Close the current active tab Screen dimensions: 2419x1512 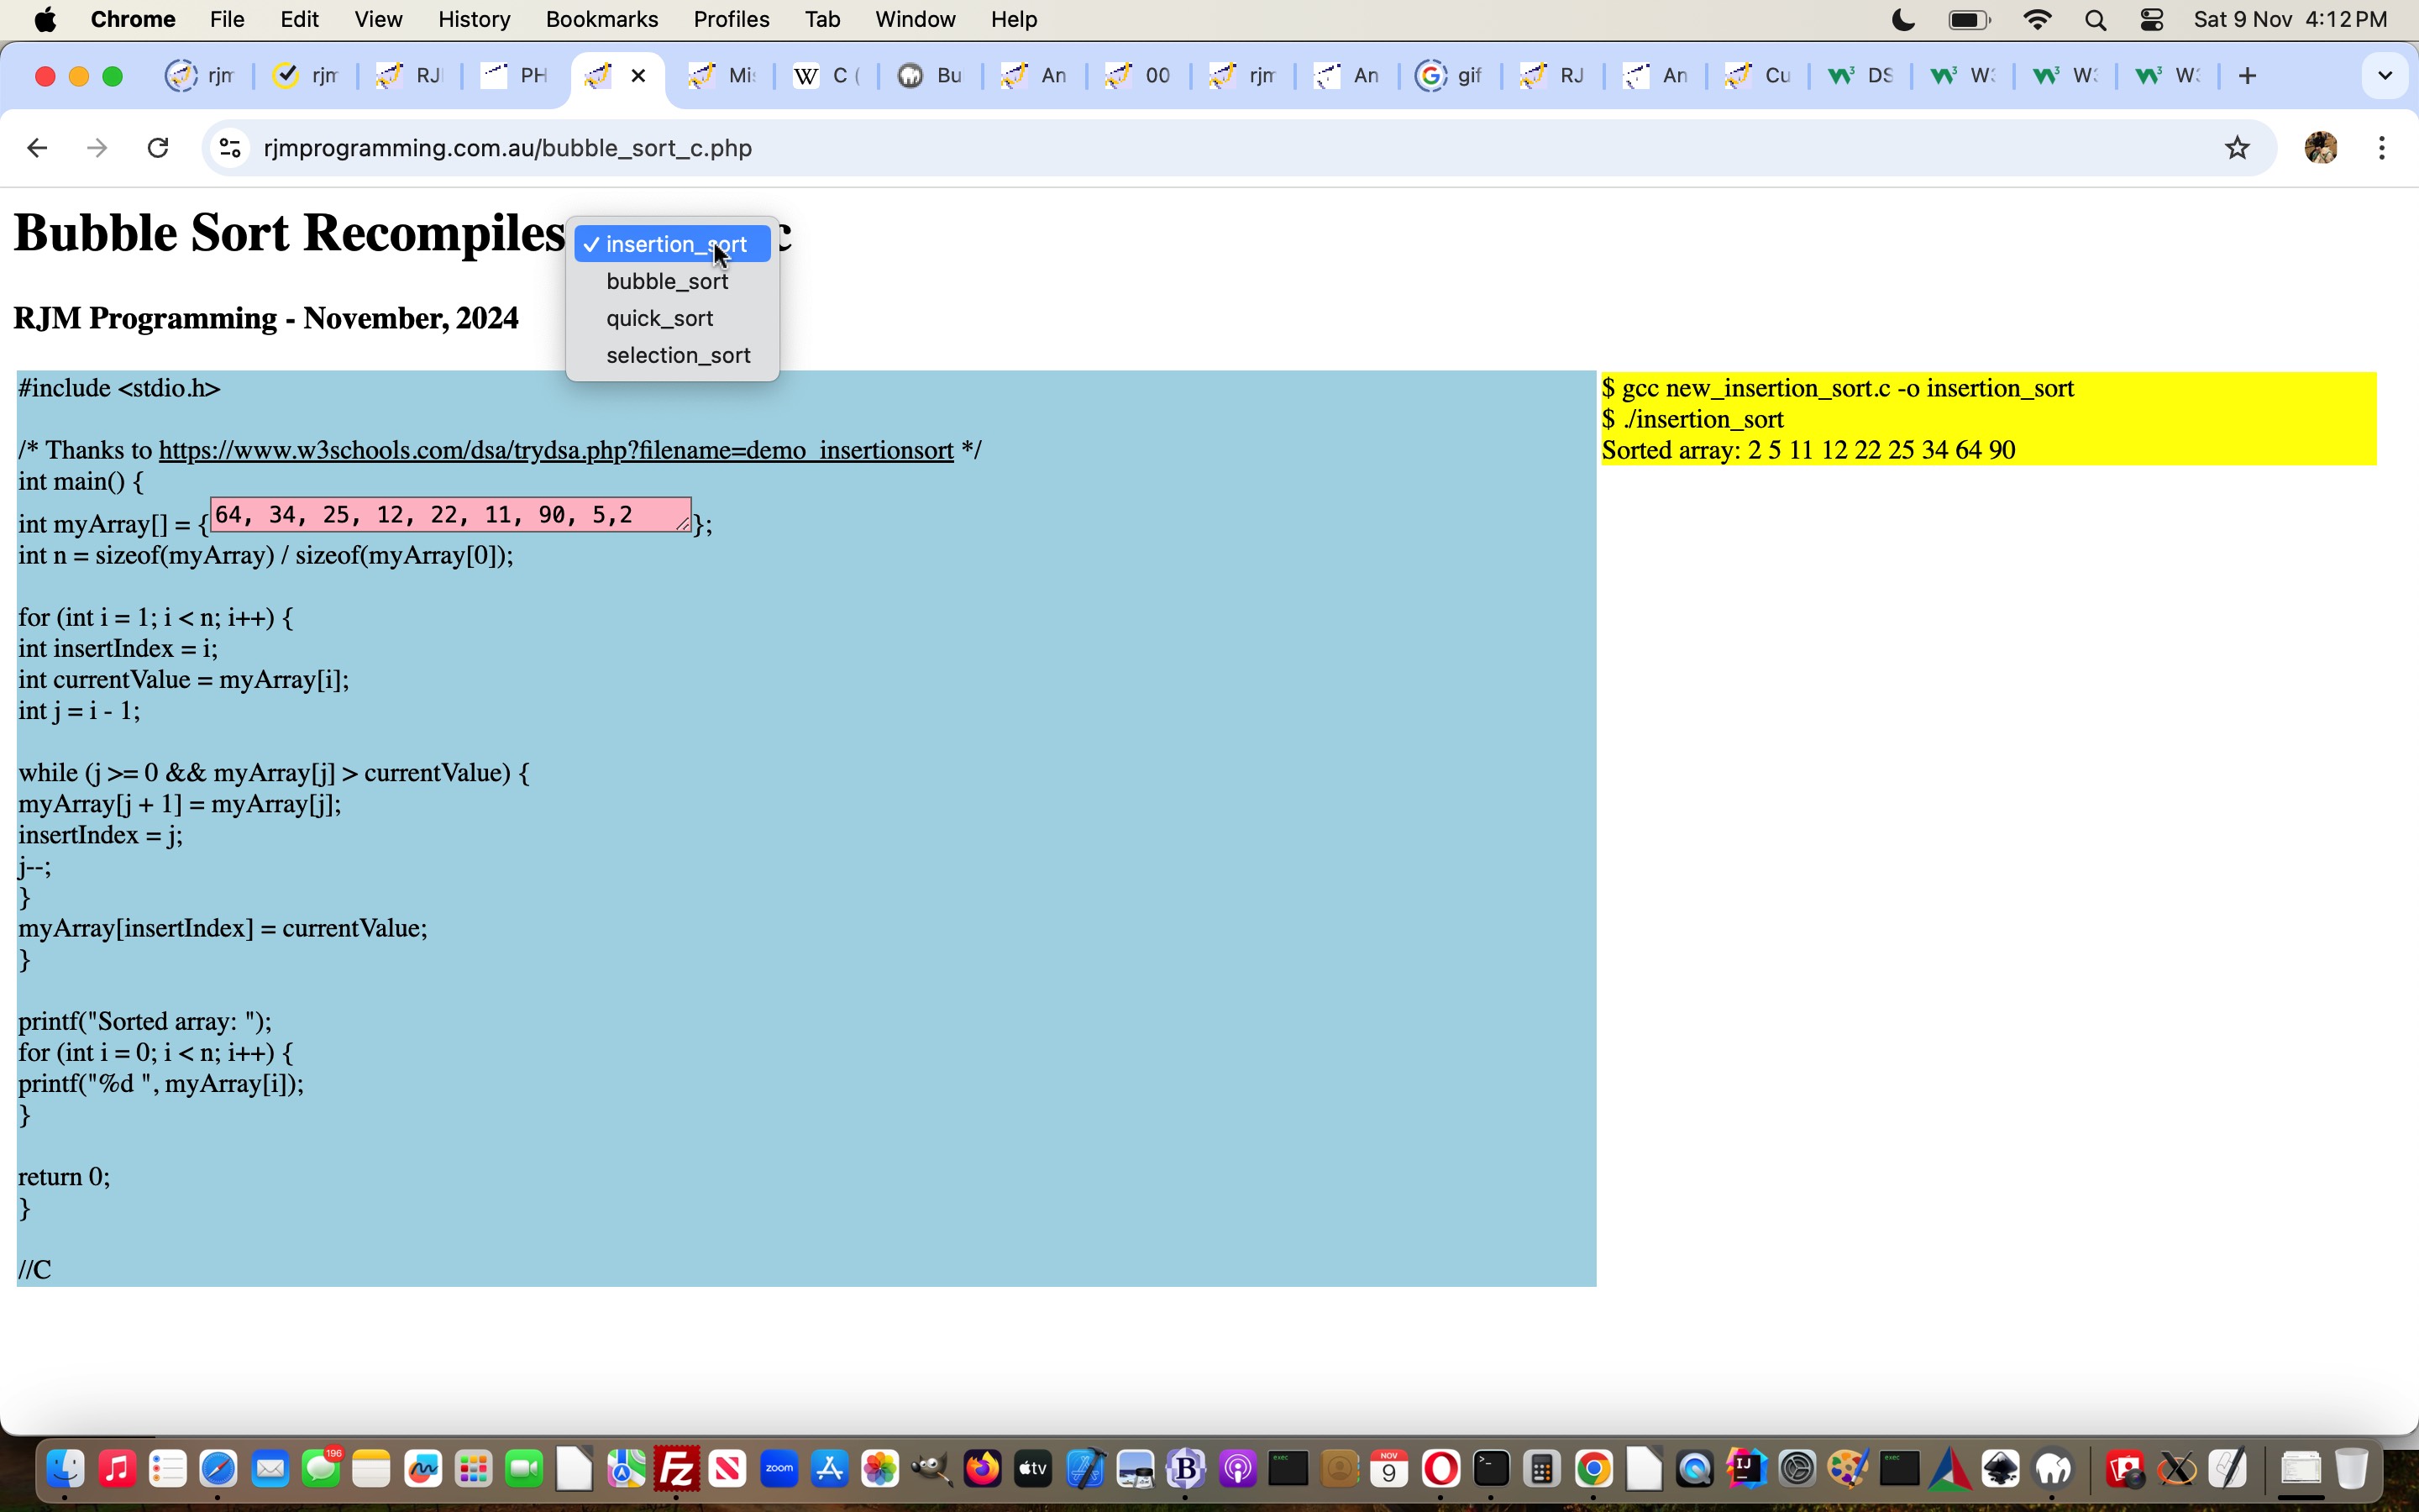[638, 76]
